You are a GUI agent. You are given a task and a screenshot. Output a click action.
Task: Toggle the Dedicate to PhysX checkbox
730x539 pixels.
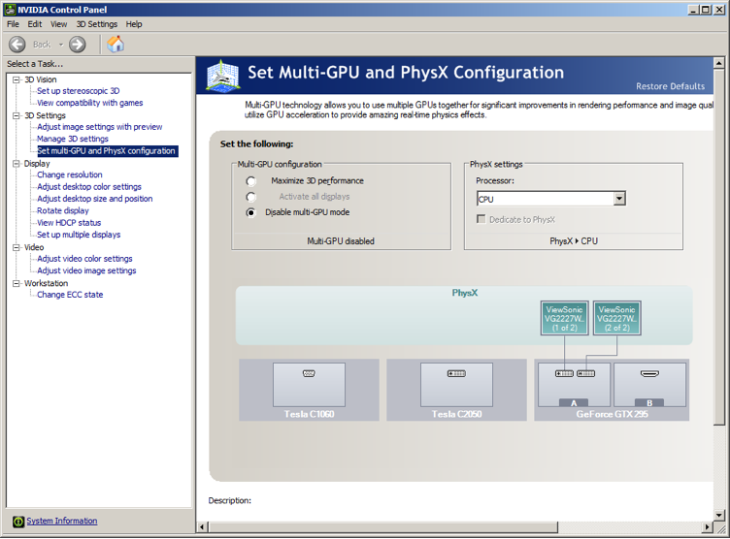click(481, 220)
